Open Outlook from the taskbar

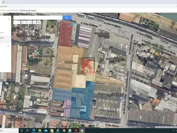coord(52,131)
